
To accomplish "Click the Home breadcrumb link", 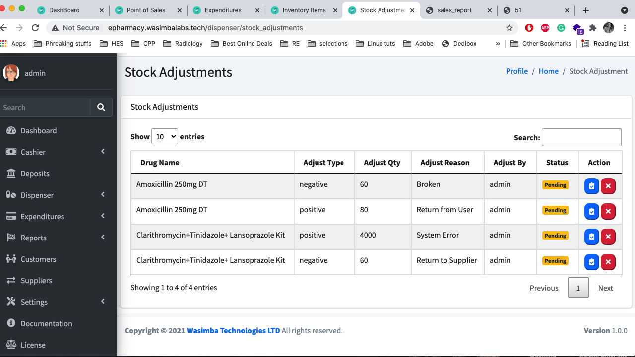I will (548, 71).
